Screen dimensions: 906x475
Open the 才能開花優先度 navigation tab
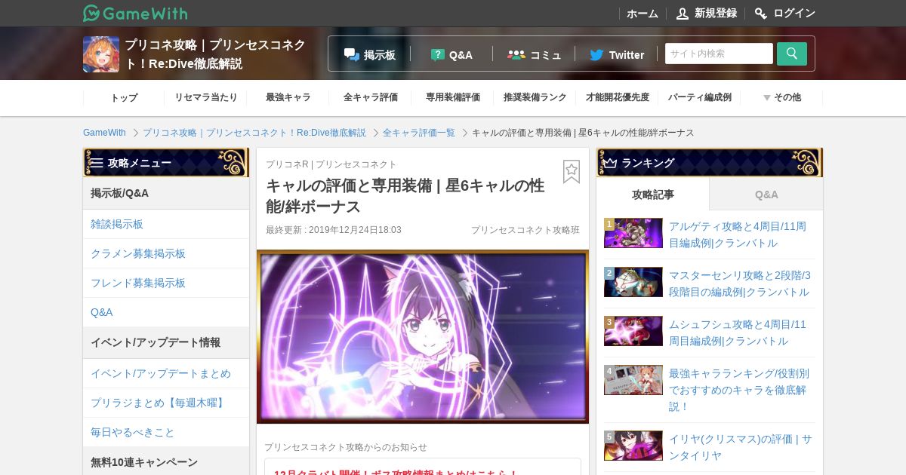(617, 97)
